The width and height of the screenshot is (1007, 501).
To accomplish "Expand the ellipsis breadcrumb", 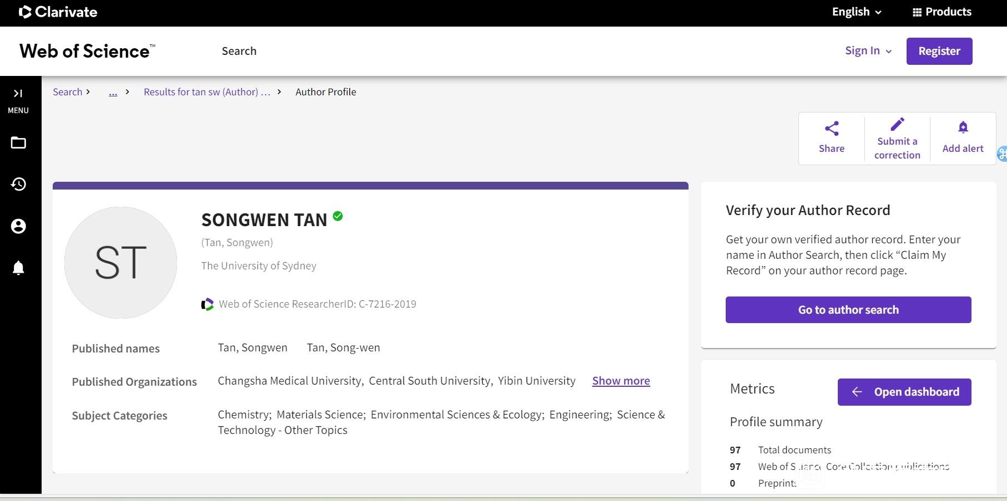I will [x=113, y=92].
